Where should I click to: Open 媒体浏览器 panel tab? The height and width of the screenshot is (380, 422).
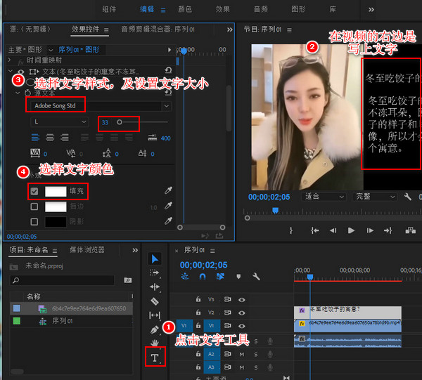coord(87,249)
